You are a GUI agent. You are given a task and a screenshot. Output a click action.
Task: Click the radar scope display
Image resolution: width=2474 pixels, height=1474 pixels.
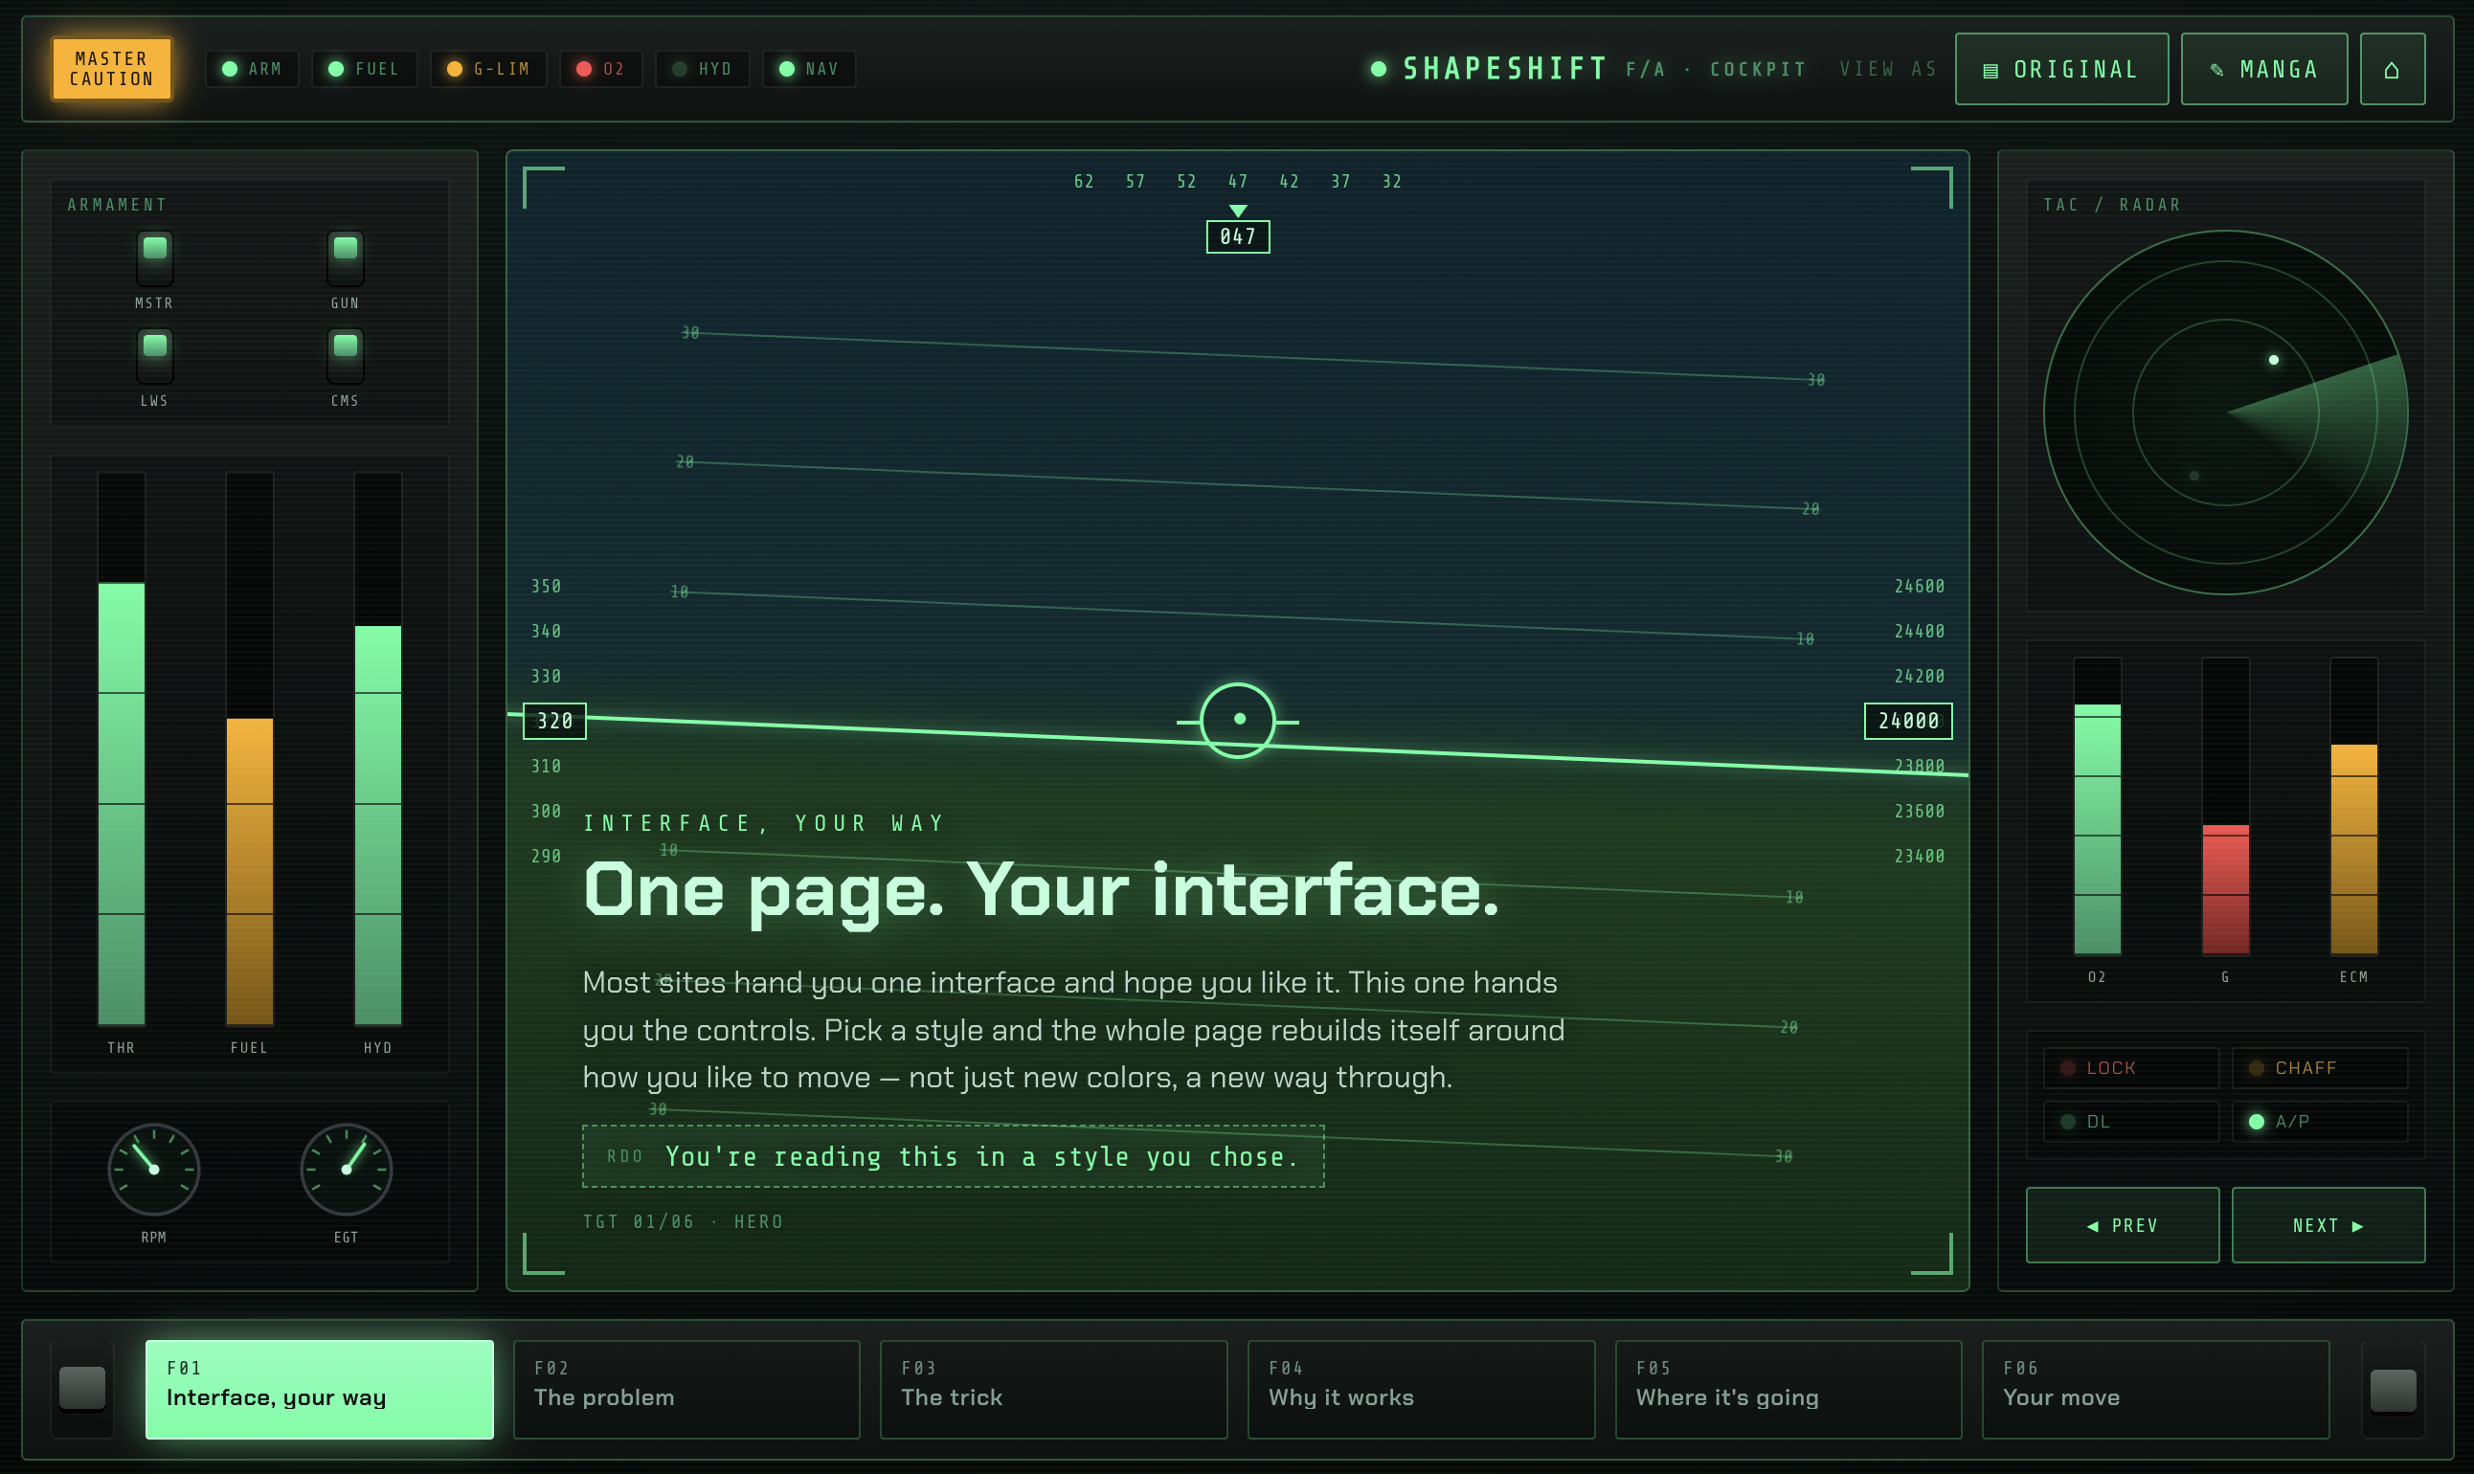[2225, 413]
